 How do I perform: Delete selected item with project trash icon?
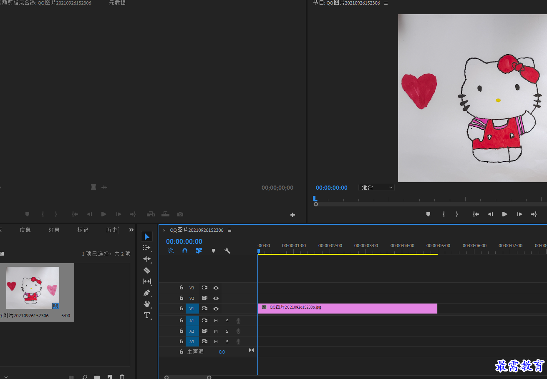coord(122,377)
